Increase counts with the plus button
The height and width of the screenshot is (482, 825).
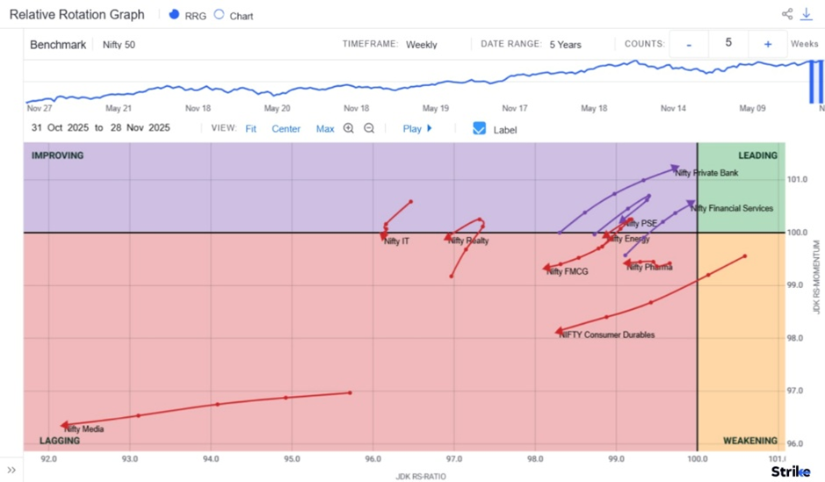(x=767, y=44)
